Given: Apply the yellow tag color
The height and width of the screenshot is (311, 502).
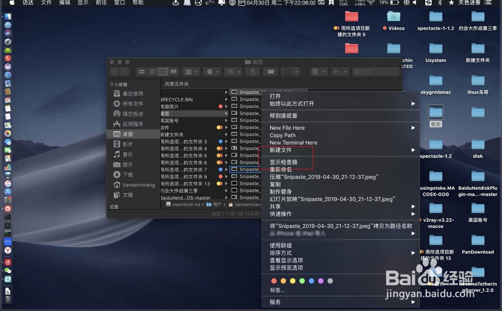Looking at the screenshot, I should (293, 281).
